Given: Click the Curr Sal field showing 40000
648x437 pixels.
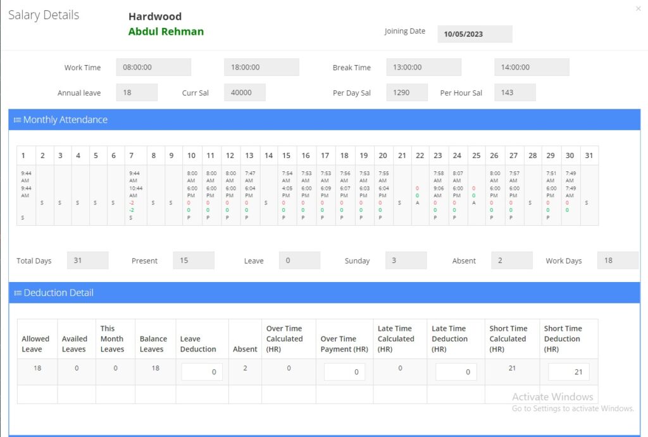Looking at the screenshot, I should 244,92.
